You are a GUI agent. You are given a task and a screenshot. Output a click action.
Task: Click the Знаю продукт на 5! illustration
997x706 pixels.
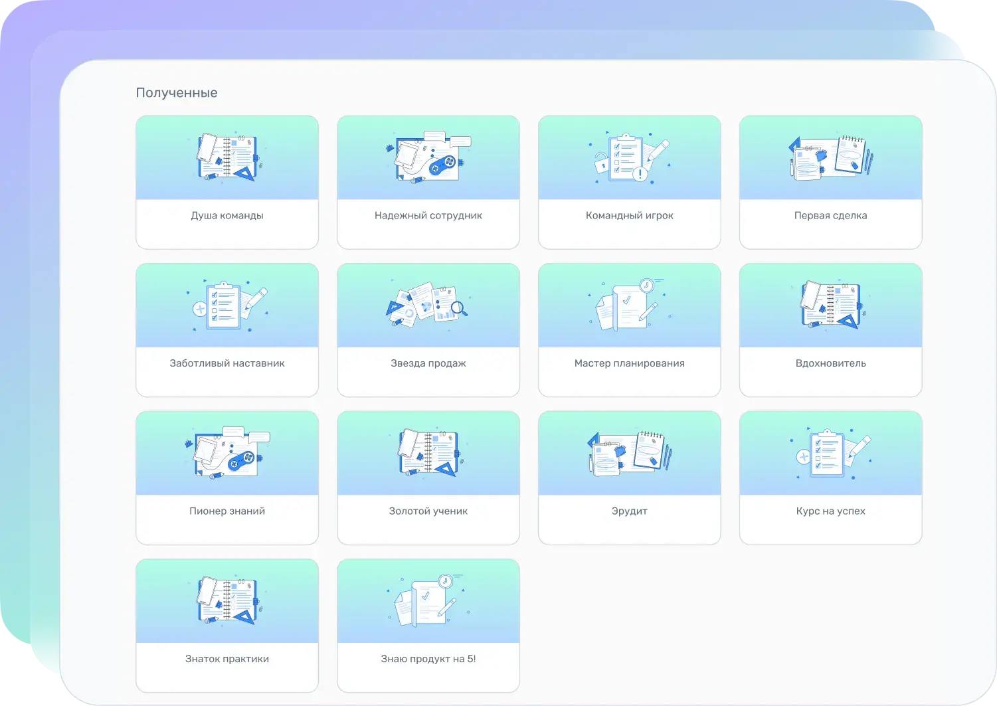[x=428, y=601]
